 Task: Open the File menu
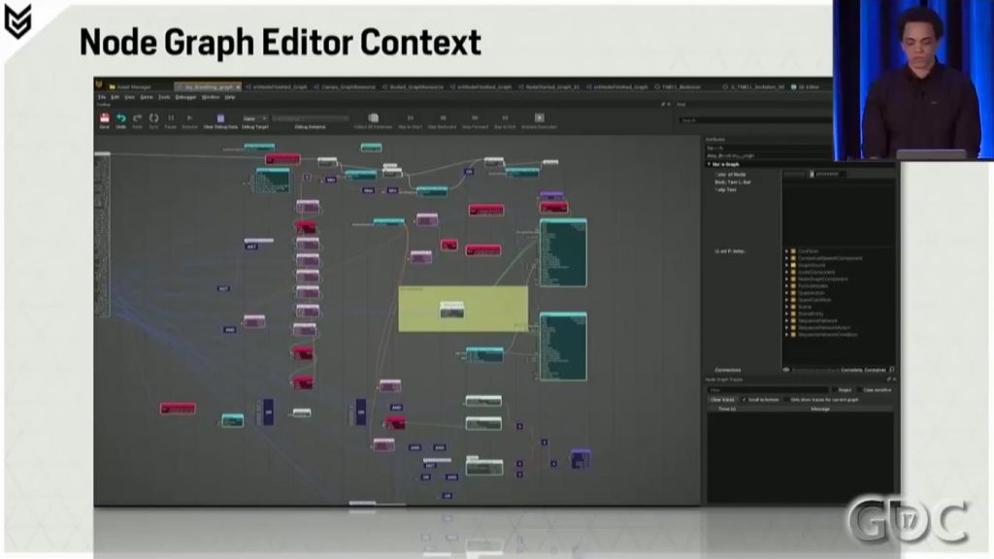pyautogui.click(x=101, y=97)
